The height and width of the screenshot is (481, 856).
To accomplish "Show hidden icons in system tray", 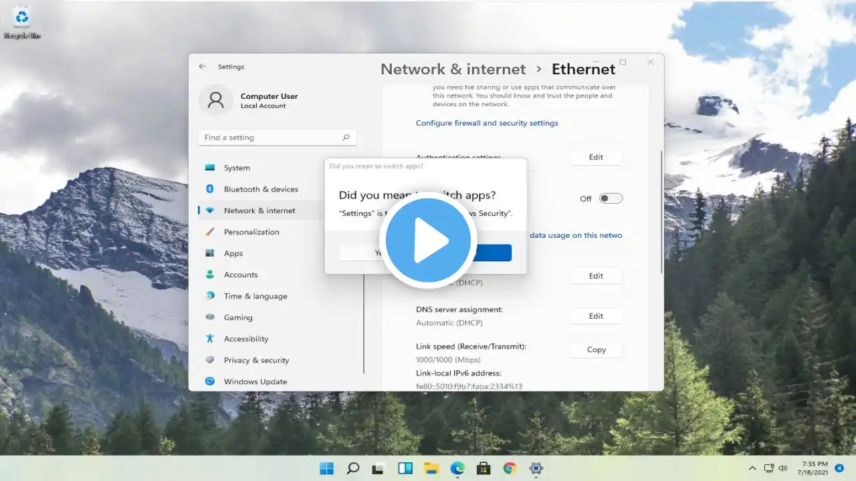I will pos(752,468).
